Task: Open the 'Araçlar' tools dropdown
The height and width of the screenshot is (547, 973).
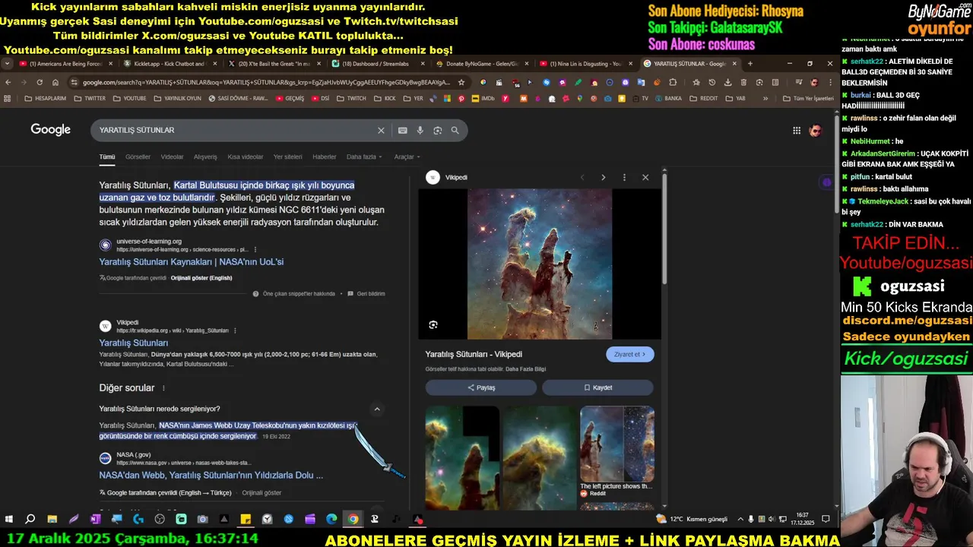Action: [x=407, y=157]
